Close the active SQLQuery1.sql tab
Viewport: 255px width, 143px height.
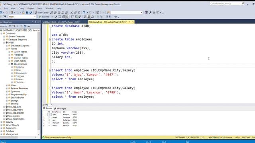tap(133, 22)
